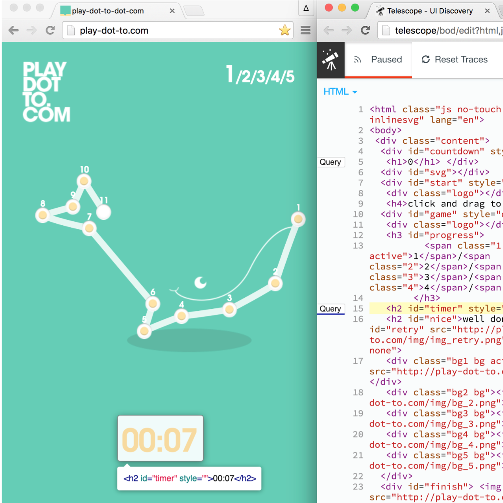Bookmark play-dot-to.com with the star icon
Image resolution: width=503 pixels, height=503 pixels.
point(285,30)
